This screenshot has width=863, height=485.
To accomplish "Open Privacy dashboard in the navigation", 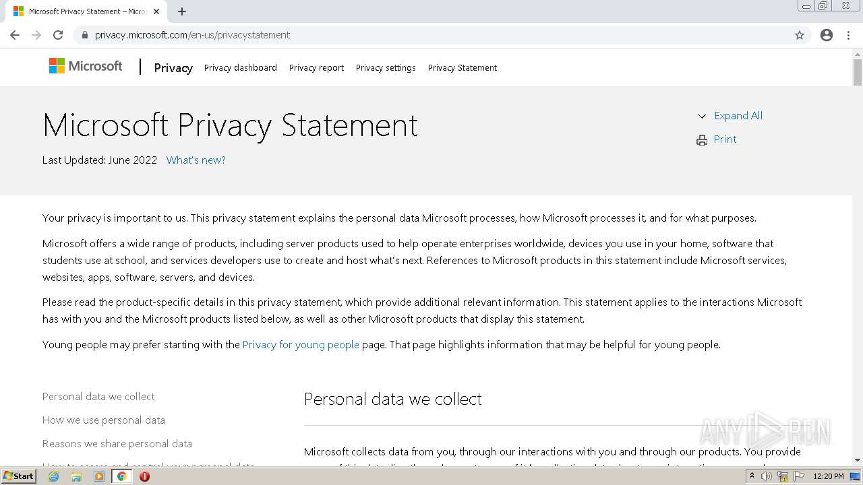I will tap(241, 67).
